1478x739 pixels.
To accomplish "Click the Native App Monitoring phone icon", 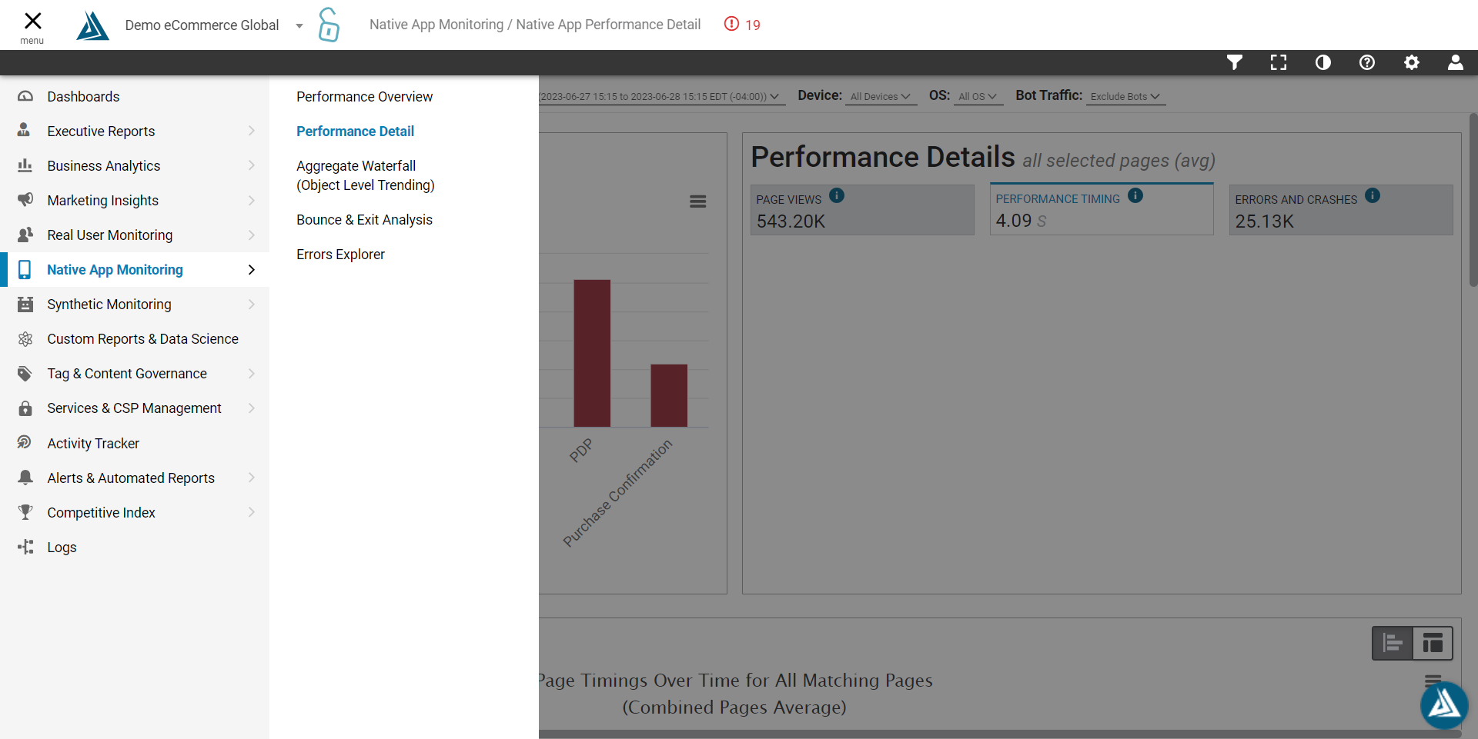I will [25, 270].
